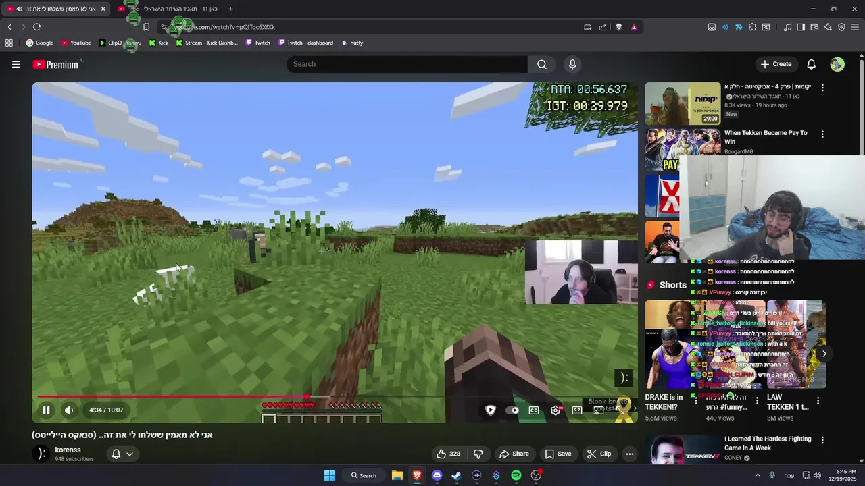The width and height of the screenshot is (865, 486).
Task: Open the korenss channel name link
Action: click(x=68, y=450)
